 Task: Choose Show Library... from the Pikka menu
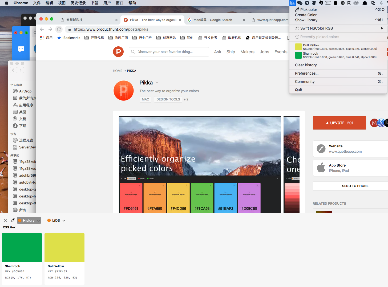pyautogui.click(x=307, y=20)
